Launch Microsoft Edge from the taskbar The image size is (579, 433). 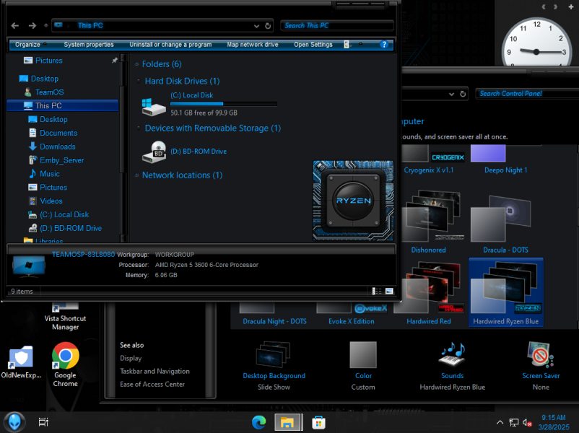pyautogui.click(x=259, y=422)
